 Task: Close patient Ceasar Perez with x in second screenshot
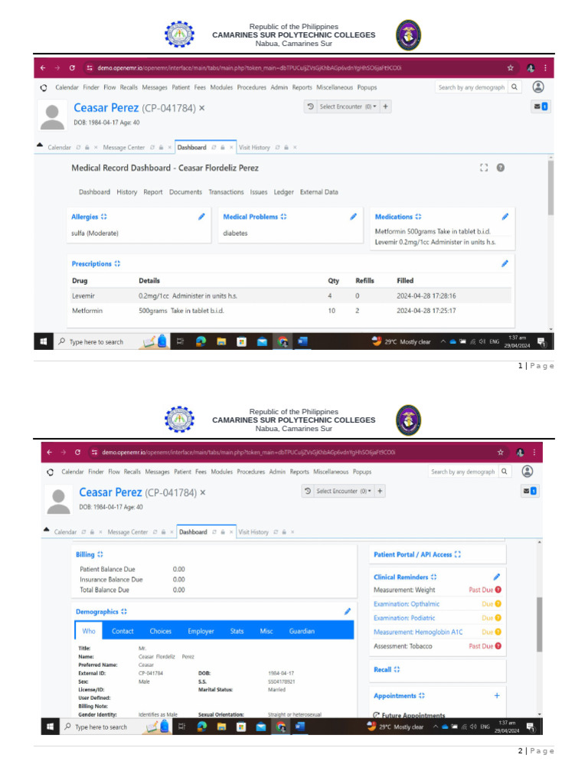[x=203, y=492]
